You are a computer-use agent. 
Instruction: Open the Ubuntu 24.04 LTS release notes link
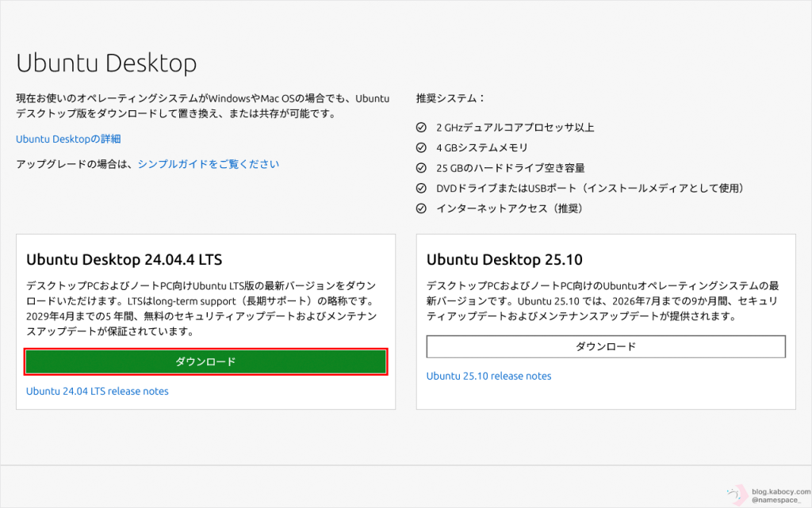tap(98, 391)
